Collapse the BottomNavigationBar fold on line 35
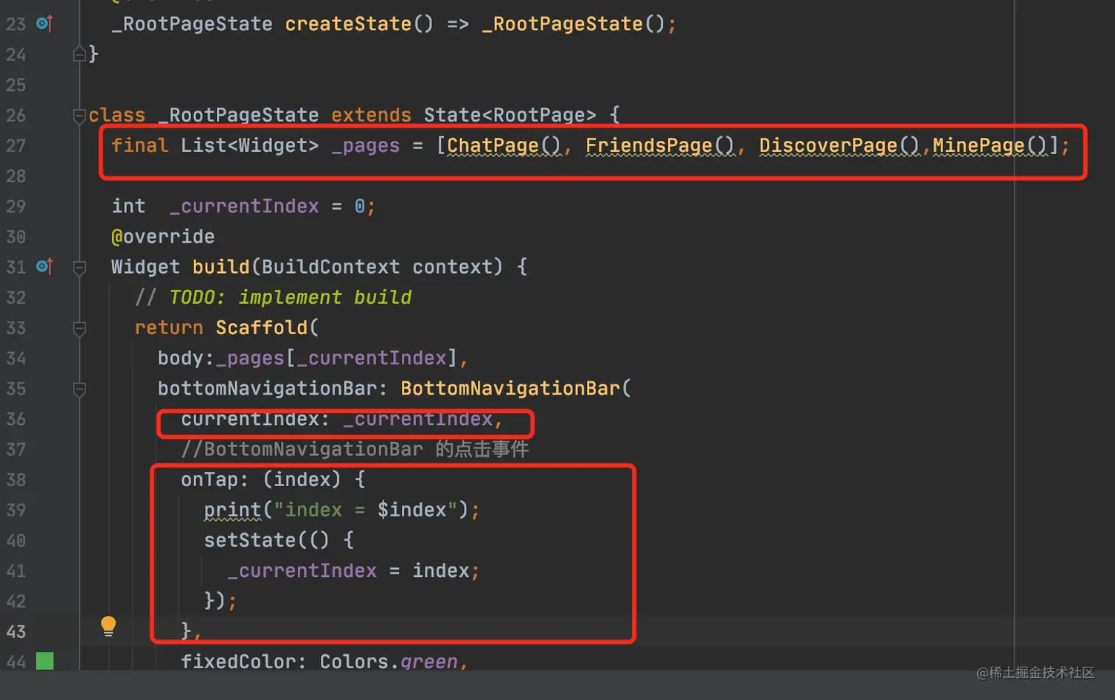 [x=80, y=389]
